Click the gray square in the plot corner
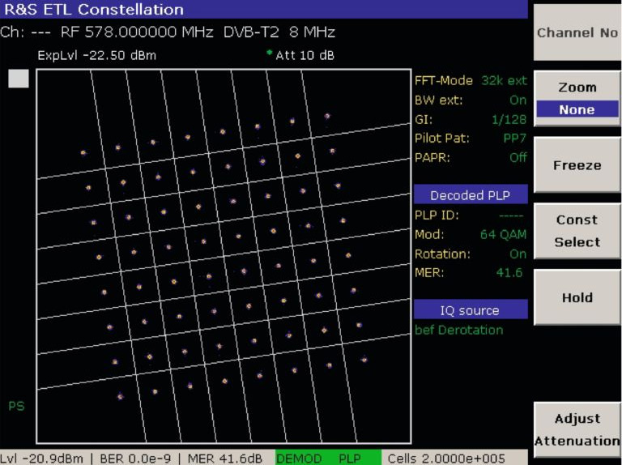This screenshot has width=622, height=465. coord(19,79)
